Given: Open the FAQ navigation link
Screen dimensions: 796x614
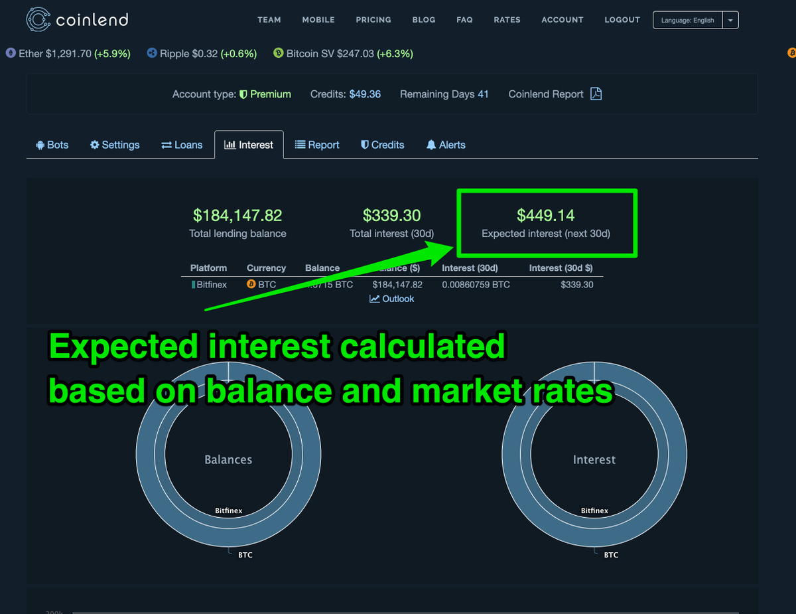Looking at the screenshot, I should (x=464, y=20).
